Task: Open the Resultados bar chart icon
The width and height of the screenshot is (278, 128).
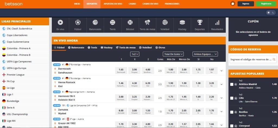Action: pyautogui.click(x=217, y=23)
